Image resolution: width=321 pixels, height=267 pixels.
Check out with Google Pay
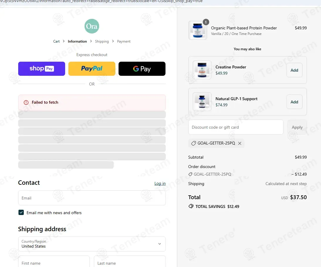pyautogui.click(x=142, y=69)
